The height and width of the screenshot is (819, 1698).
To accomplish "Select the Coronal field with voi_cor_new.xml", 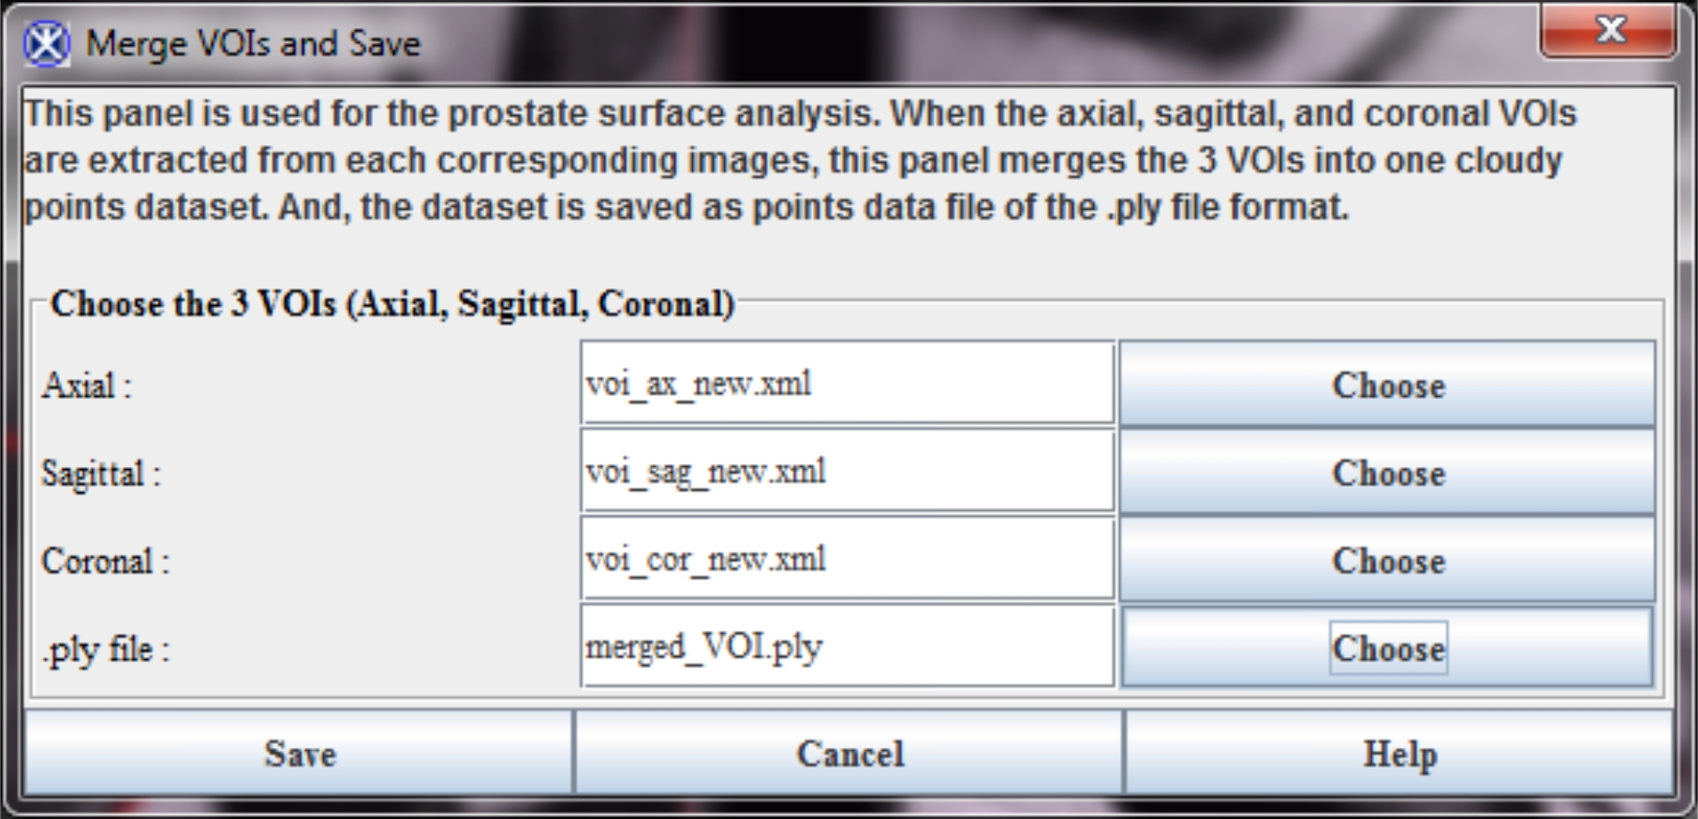I will [847, 560].
